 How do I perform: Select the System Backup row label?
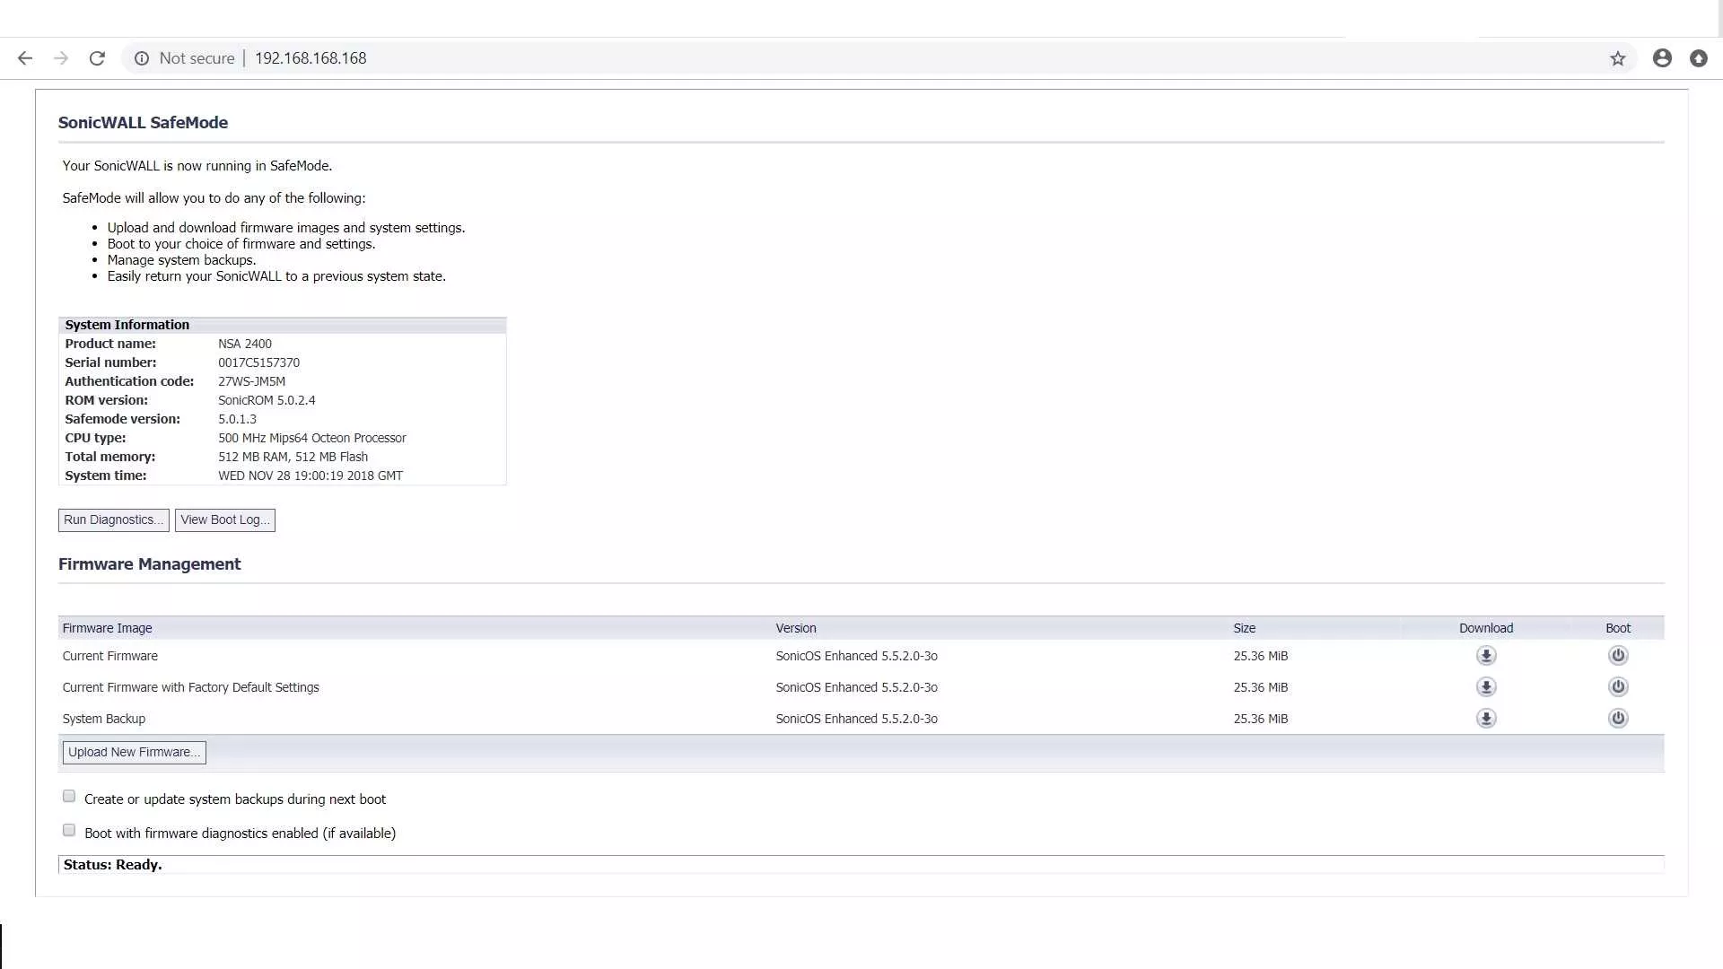tap(104, 720)
